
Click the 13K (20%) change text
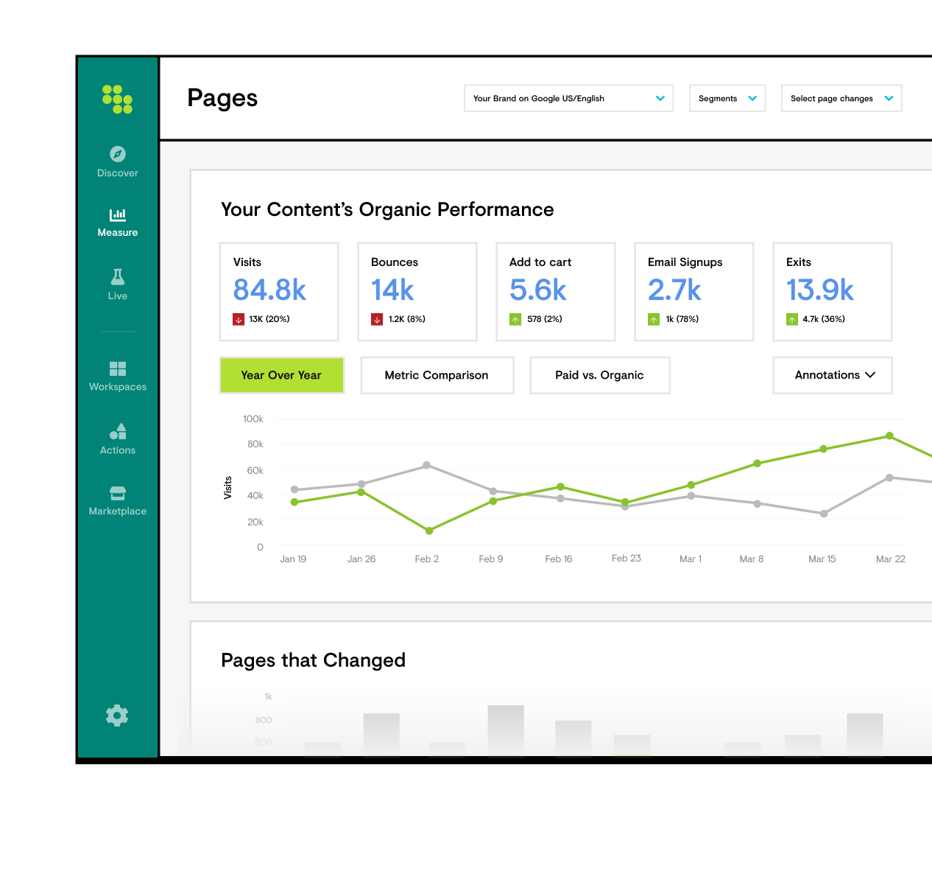[x=269, y=319]
